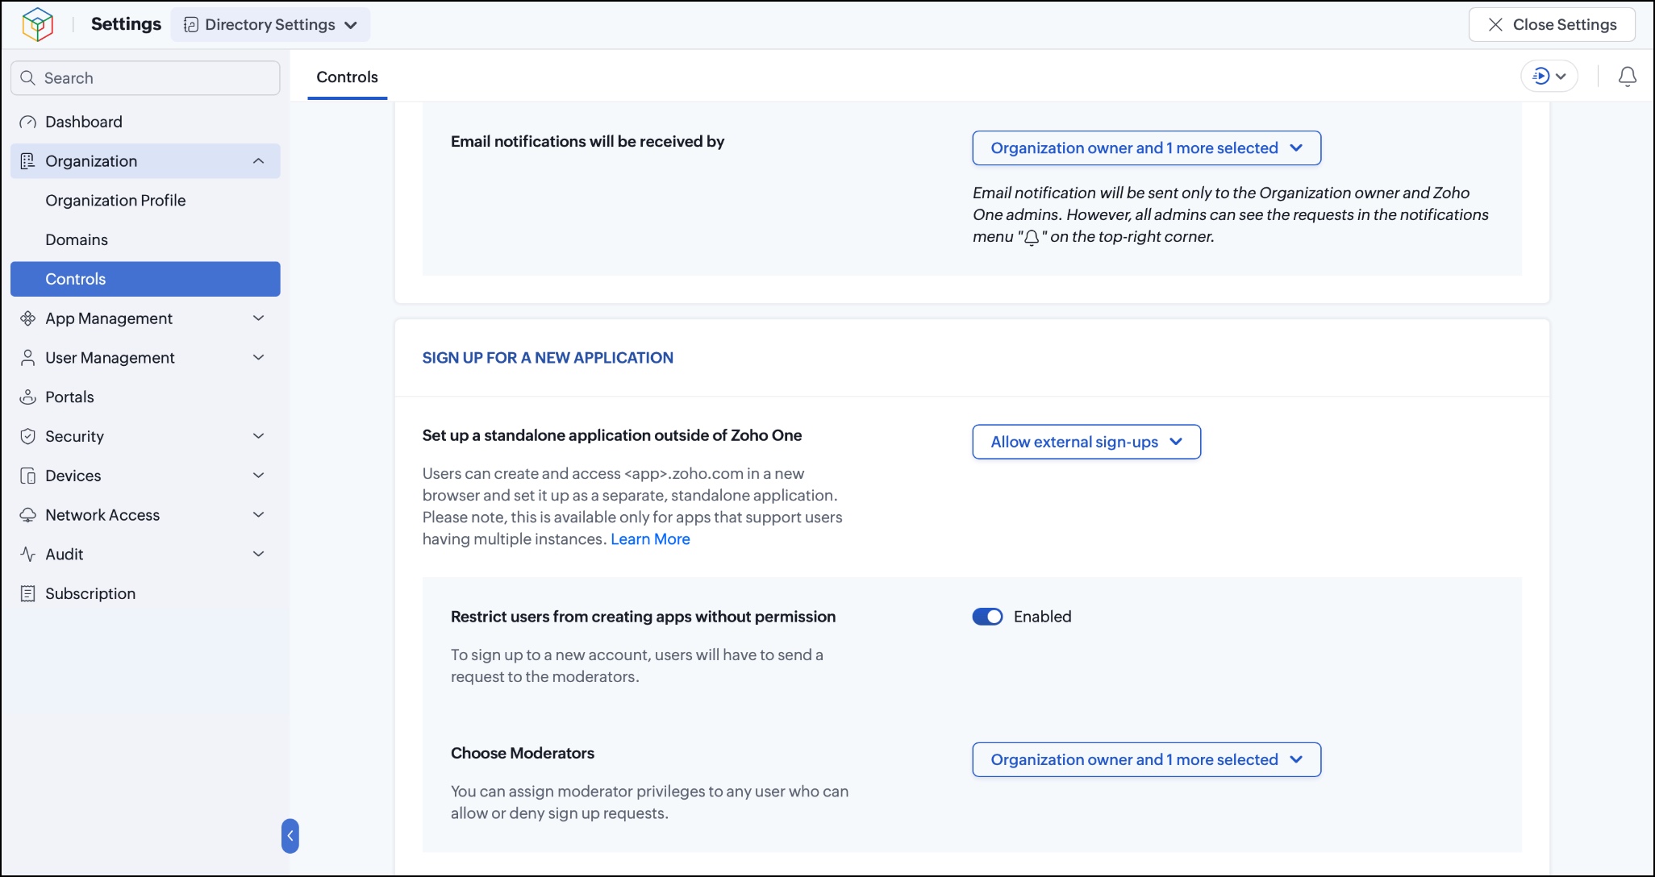1655x877 pixels.
Task: Open the quick-action play icon dropdown
Action: [1549, 77]
